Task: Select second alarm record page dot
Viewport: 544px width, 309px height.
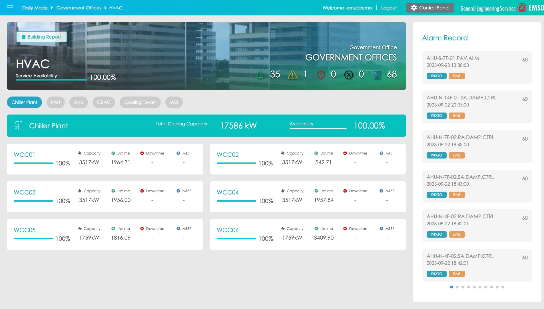Action: tap(457, 287)
